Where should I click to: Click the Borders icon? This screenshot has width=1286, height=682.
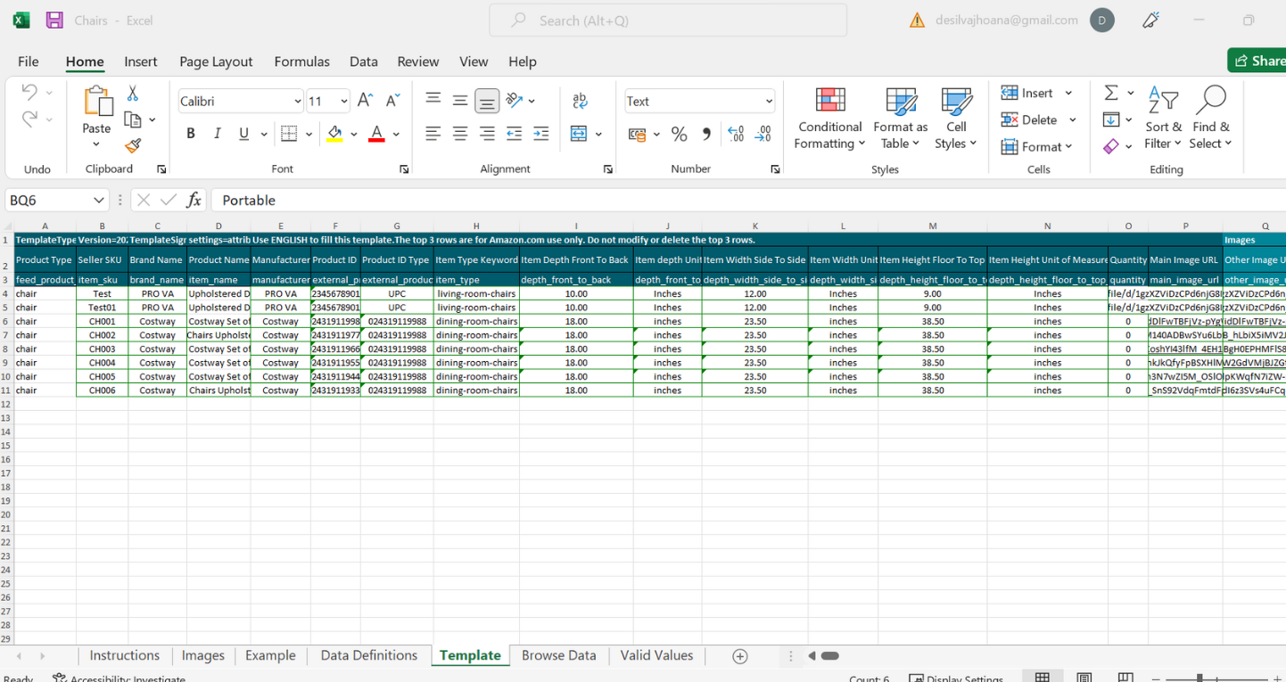(288, 134)
